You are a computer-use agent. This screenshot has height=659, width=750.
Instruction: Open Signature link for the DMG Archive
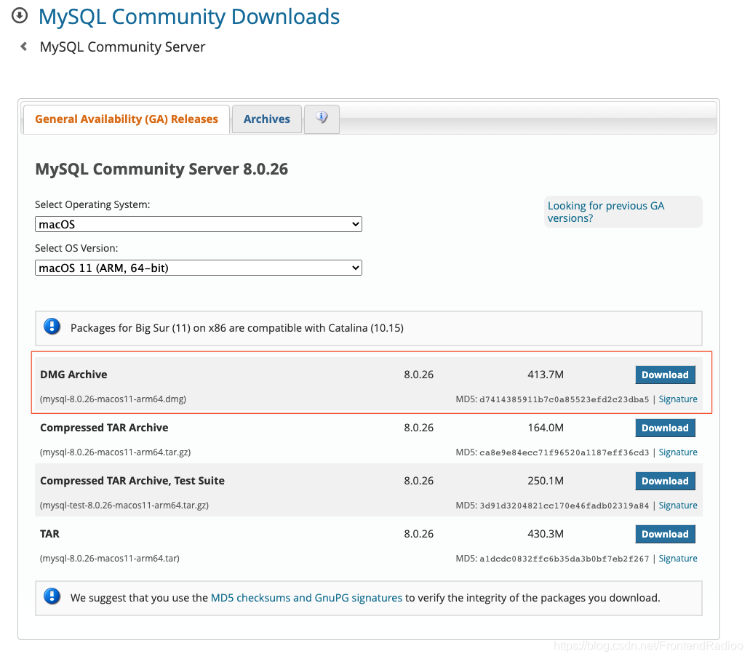(678, 399)
